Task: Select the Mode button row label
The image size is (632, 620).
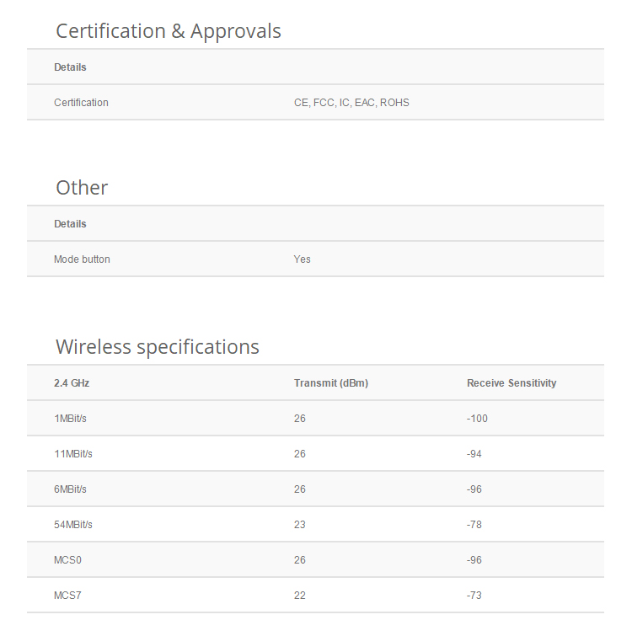Action: (82, 259)
